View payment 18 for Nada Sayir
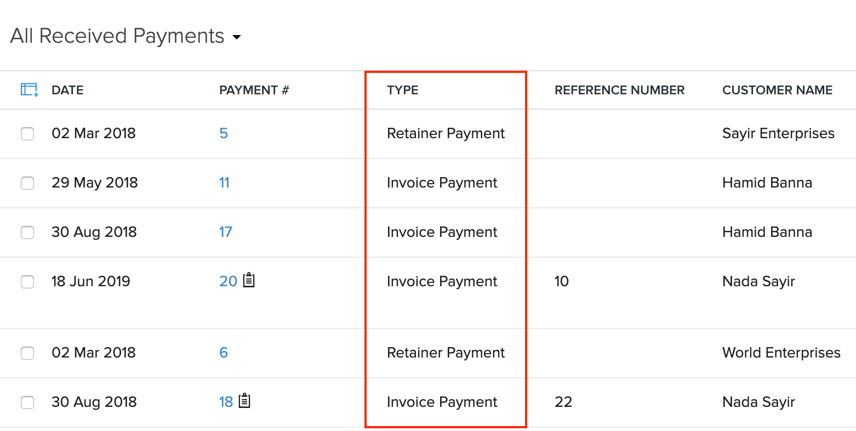This screenshot has width=856, height=431. [x=226, y=401]
